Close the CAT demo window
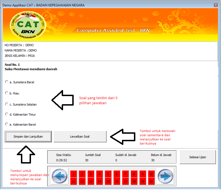Screen dimensions: 221x190 coord(216,5)
